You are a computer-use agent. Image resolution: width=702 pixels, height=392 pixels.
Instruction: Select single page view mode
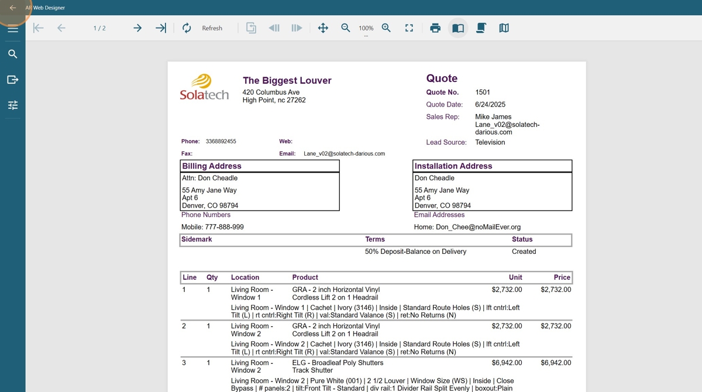click(458, 28)
